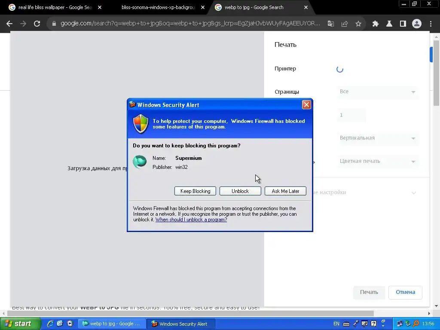Viewport: 440px width, 330px height.
Task: Click the Принтер label
Action: tap(285, 69)
